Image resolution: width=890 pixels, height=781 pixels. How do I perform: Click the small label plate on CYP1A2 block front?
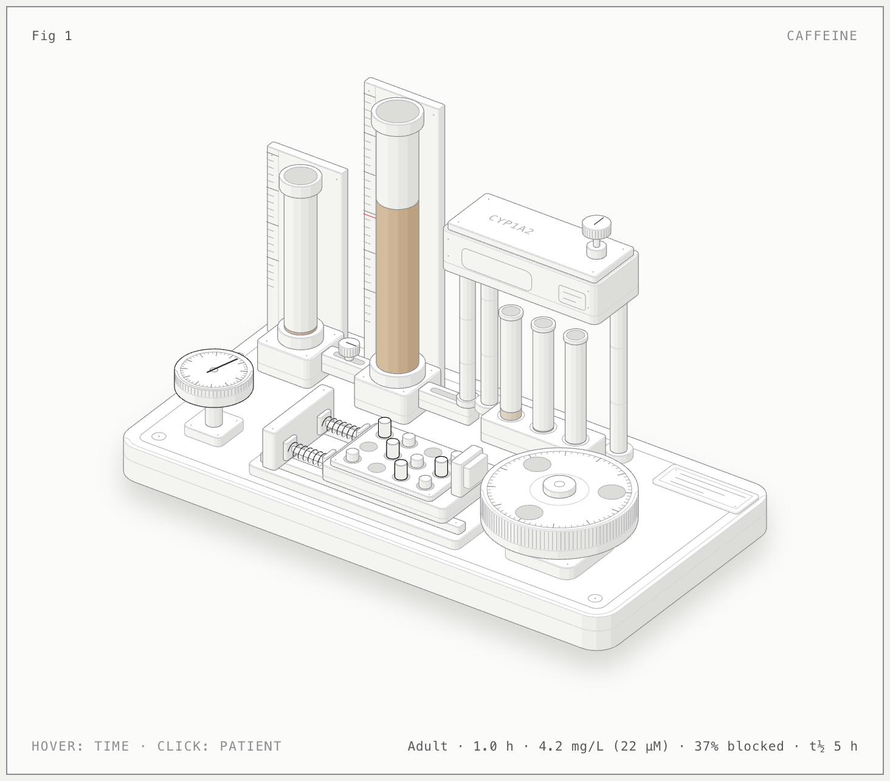click(572, 297)
